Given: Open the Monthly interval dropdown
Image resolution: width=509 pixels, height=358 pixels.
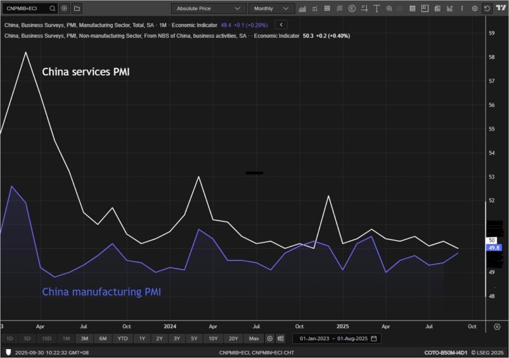Looking at the screenshot, I should [271, 8].
